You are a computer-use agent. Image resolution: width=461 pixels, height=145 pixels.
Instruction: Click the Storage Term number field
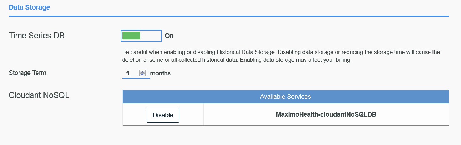[x=130, y=74]
